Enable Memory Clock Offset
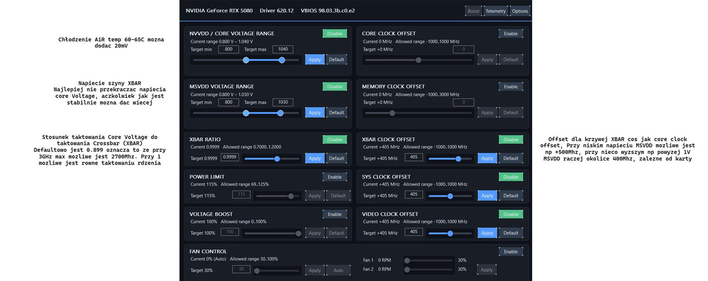The height and width of the screenshot is (281, 708). point(511,87)
